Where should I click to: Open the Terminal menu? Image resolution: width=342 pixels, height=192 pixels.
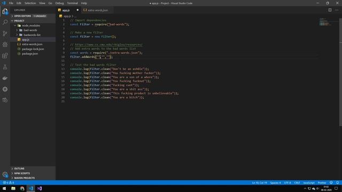[72, 3]
